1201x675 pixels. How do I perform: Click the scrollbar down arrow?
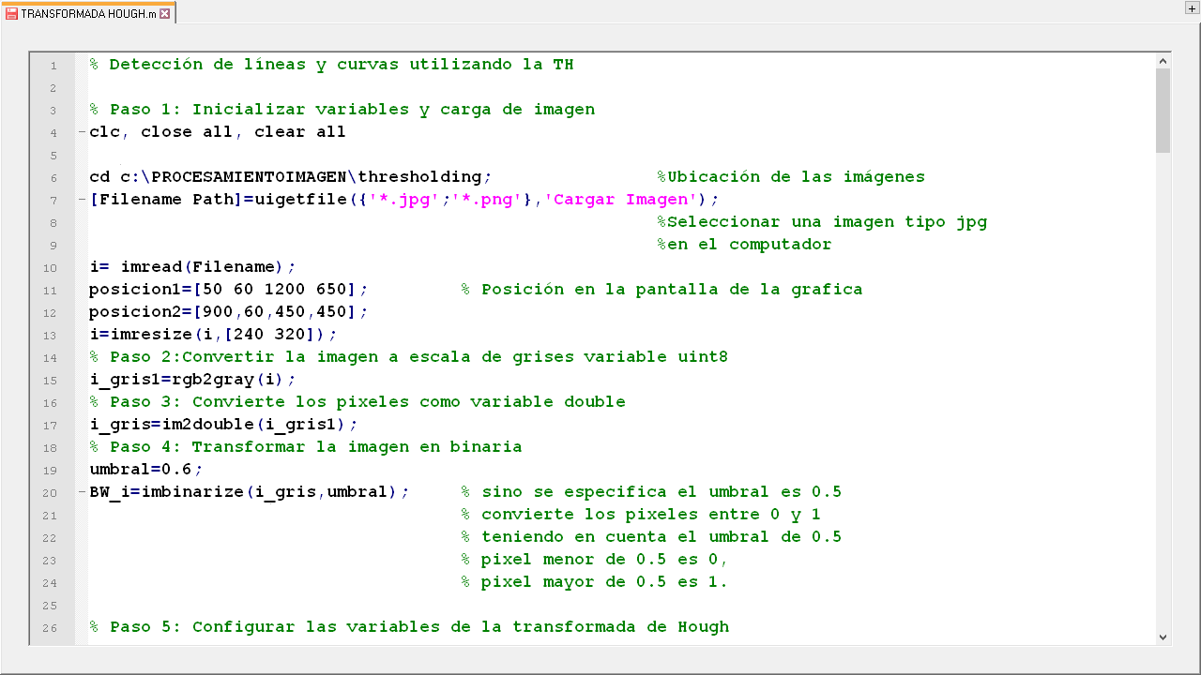point(1163,637)
